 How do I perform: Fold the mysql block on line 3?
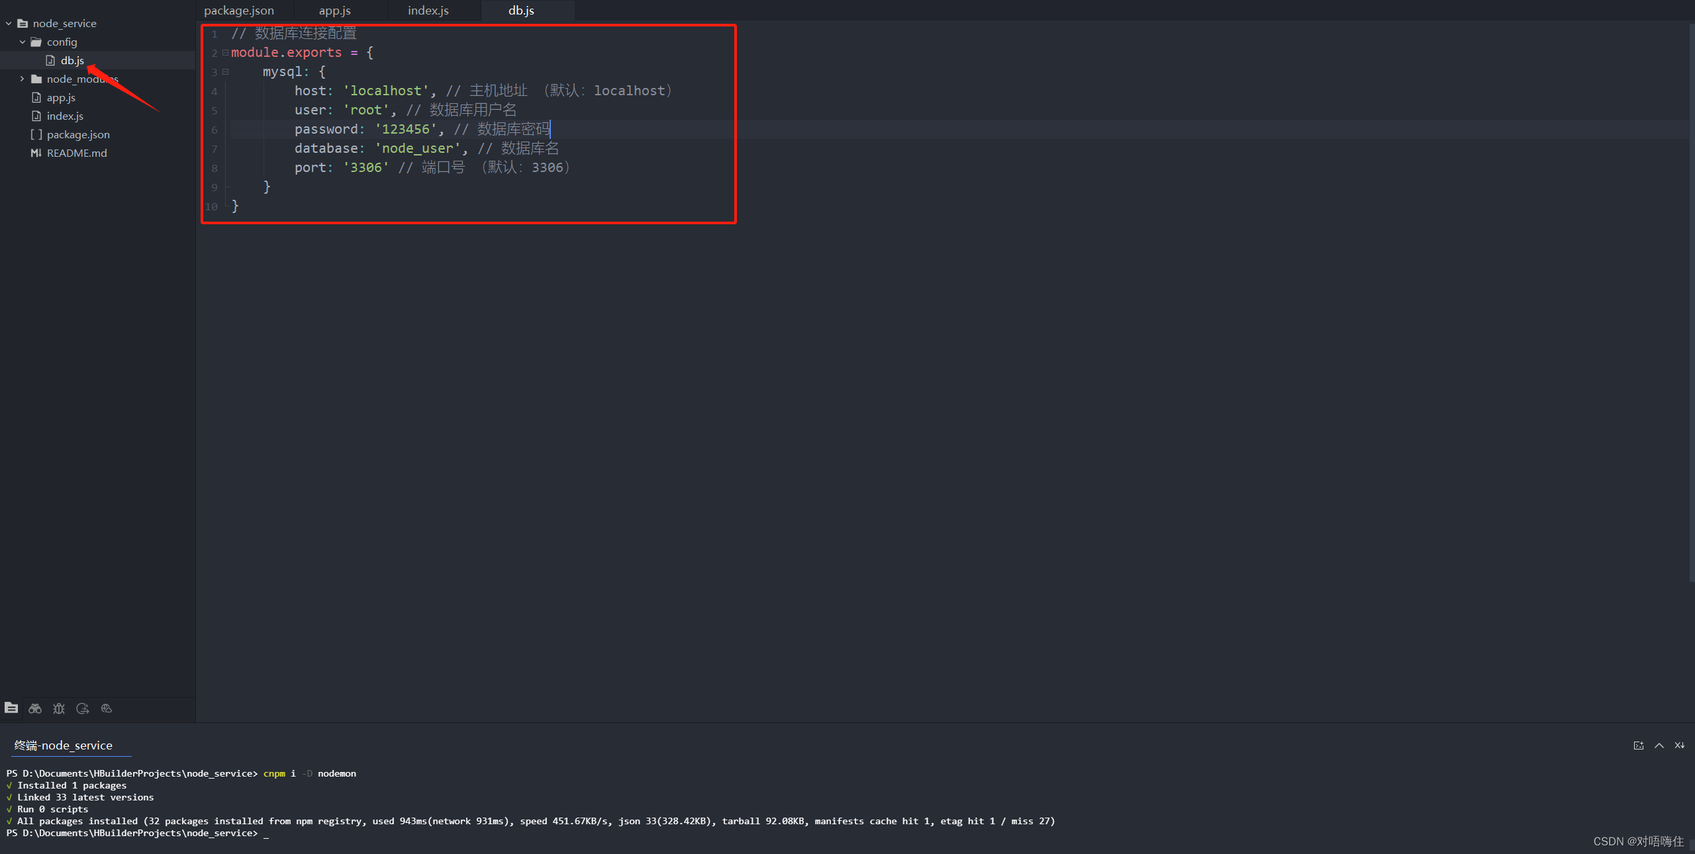(x=225, y=72)
